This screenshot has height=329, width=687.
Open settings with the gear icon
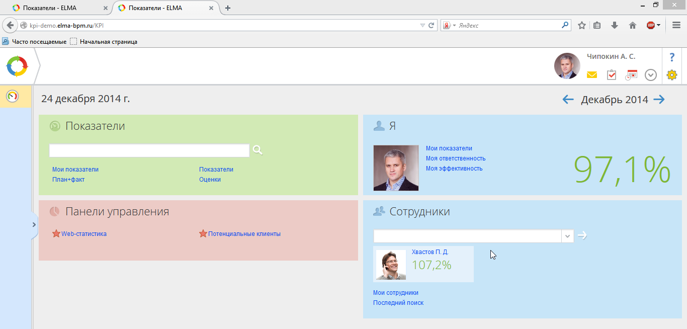[671, 74]
